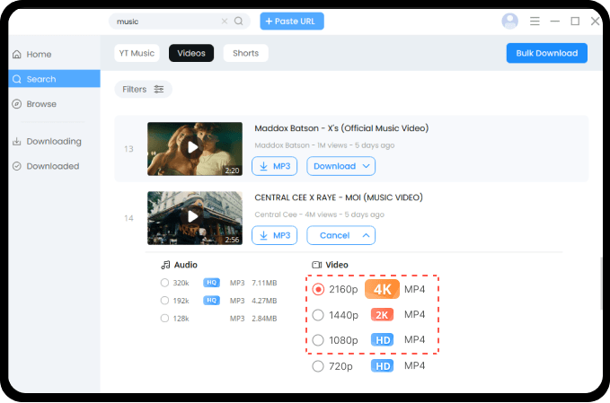Viewport: 610px width, 403px height.
Task: Play the Maddox Batson video thumbnail
Action: [x=193, y=147]
